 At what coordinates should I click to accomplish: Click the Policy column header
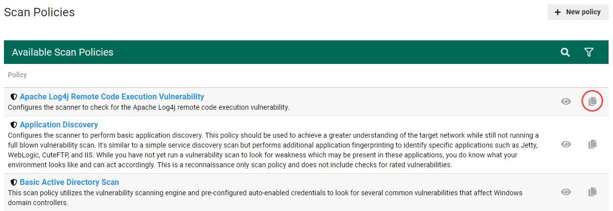17,75
